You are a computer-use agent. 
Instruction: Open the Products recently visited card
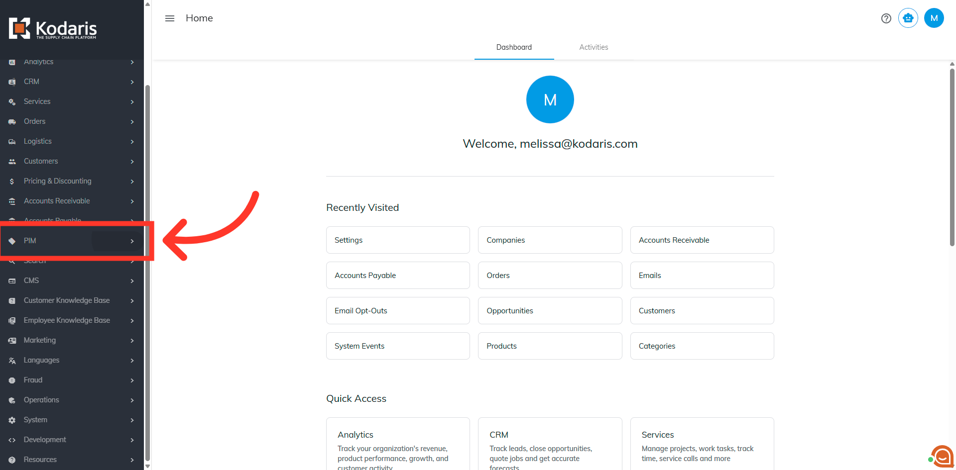coord(550,346)
